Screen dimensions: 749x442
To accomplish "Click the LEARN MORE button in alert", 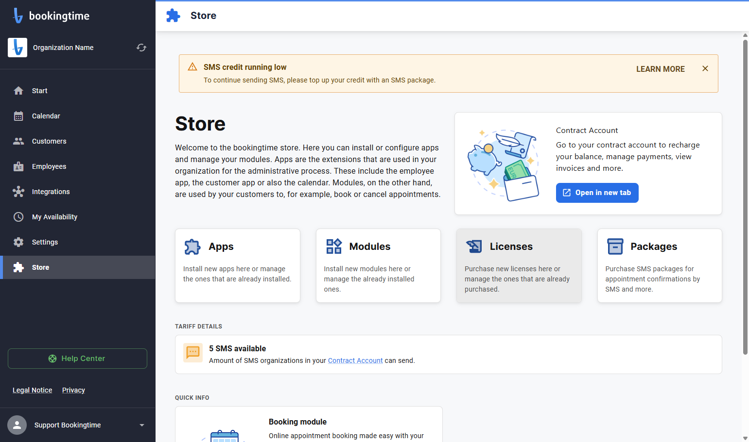I will pos(661,69).
